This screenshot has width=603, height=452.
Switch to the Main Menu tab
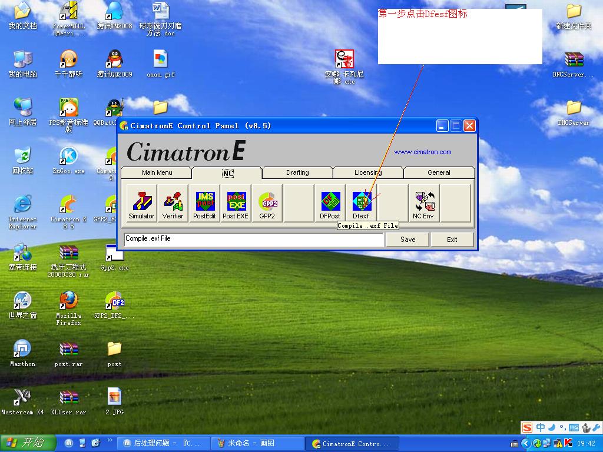point(157,172)
